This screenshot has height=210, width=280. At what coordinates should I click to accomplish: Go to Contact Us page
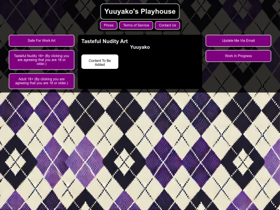[x=167, y=25]
